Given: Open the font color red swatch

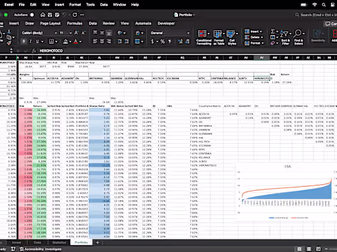Looking at the screenshot, I should click(76, 41).
